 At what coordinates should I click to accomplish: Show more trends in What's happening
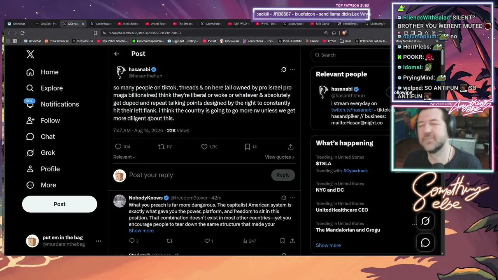coord(328,245)
